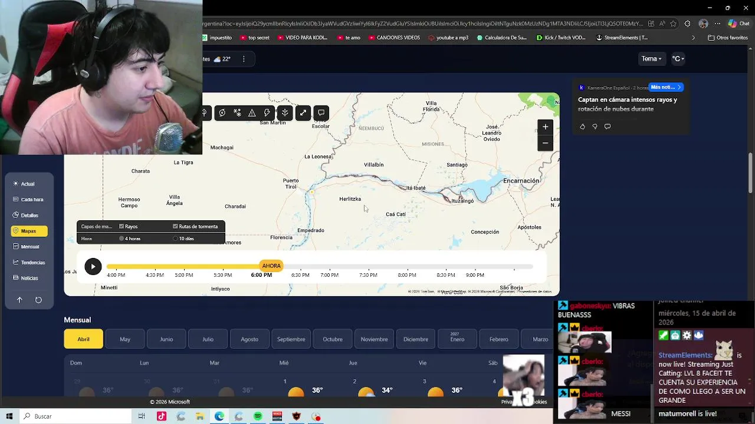Open TikTok from the taskbar

click(x=162, y=416)
